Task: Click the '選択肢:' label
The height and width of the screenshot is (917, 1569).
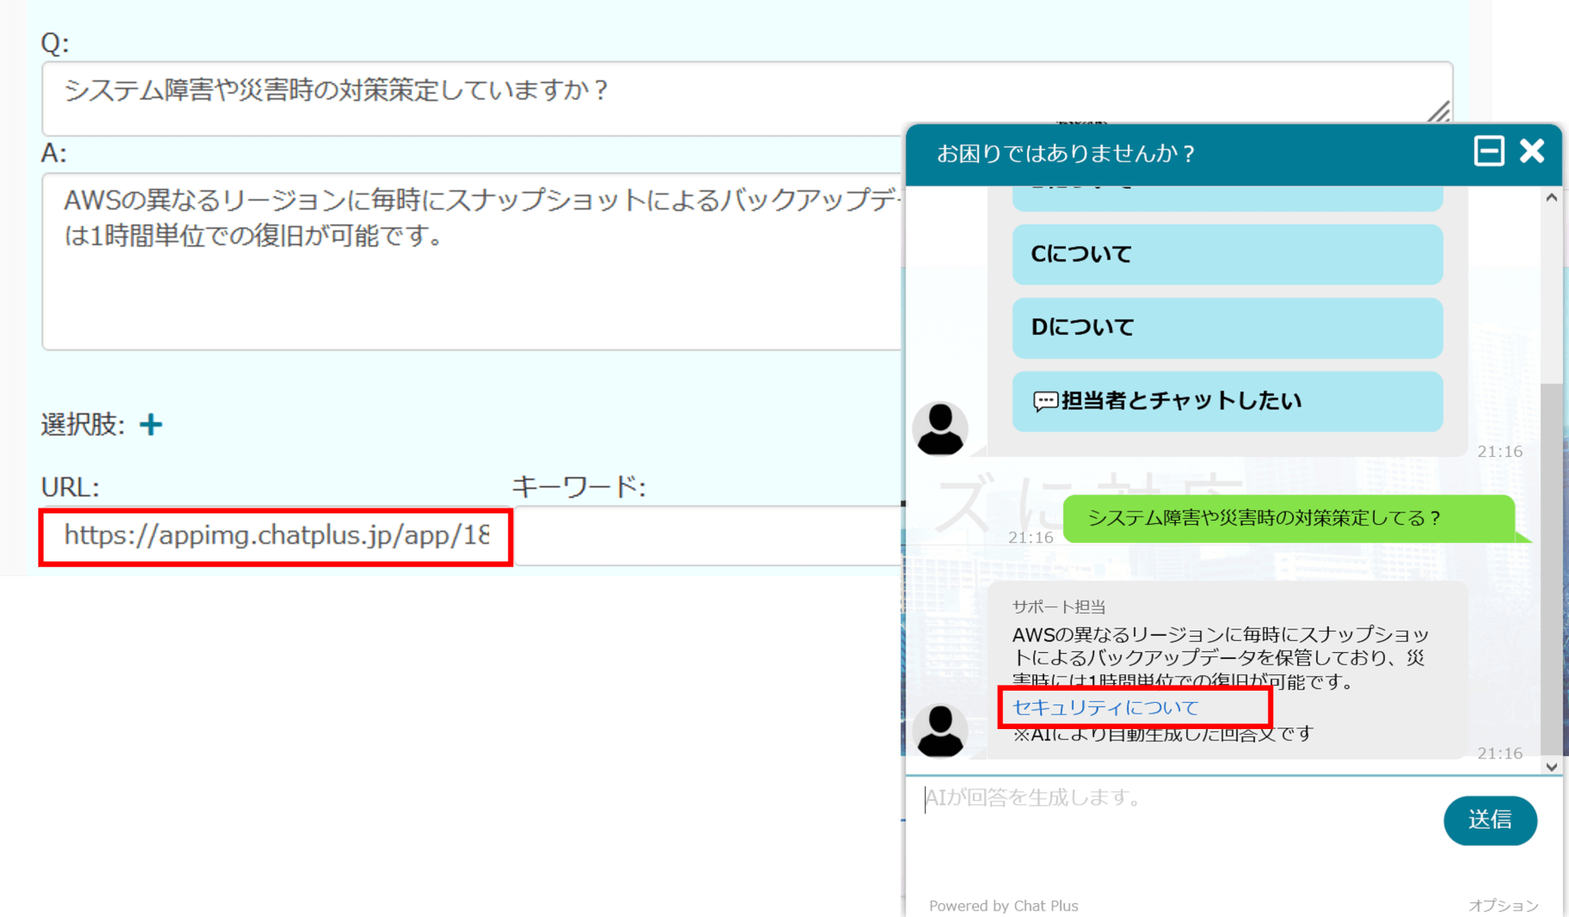Action: [83, 424]
